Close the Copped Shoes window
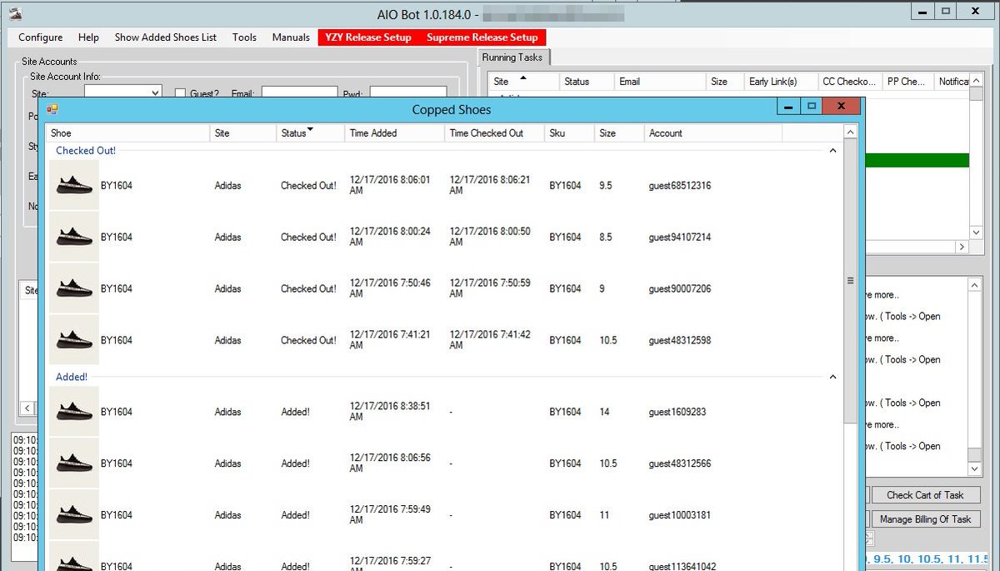Screen dimensions: 1000x571 tap(842, 107)
